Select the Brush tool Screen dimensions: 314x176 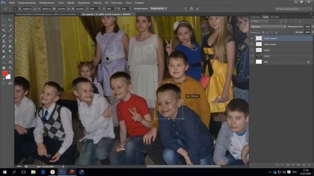10,36
